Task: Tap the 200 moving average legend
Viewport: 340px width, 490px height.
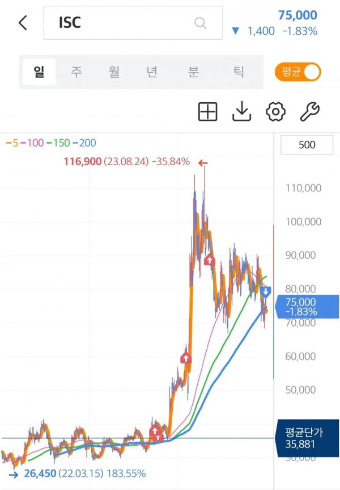Action: point(84,143)
